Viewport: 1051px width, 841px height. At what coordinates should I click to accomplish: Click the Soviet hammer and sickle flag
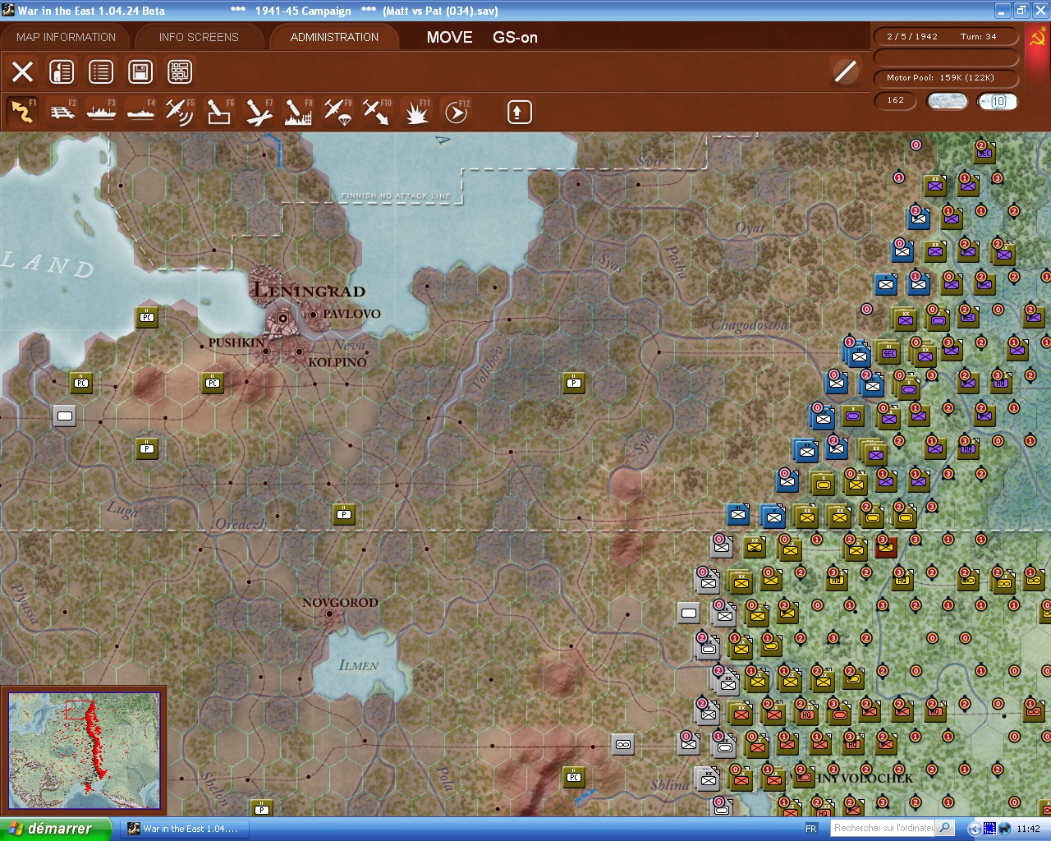(x=1038, y=38)
